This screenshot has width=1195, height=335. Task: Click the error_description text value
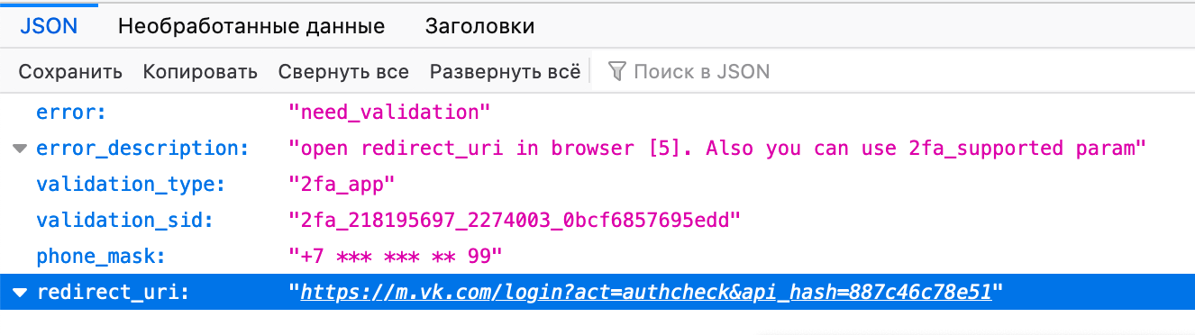pyautogui.click(x=716, y=149)
